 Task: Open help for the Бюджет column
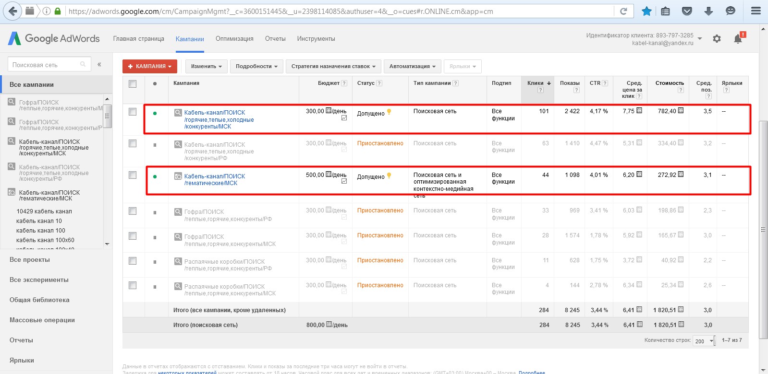pos(344,83)
